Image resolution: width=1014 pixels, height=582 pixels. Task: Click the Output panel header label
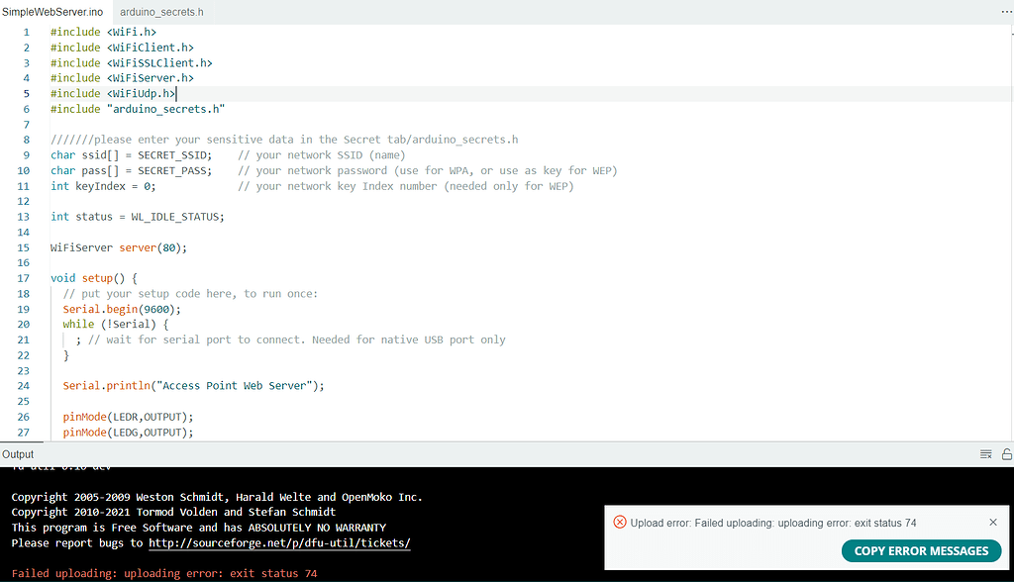click(18, 453)
